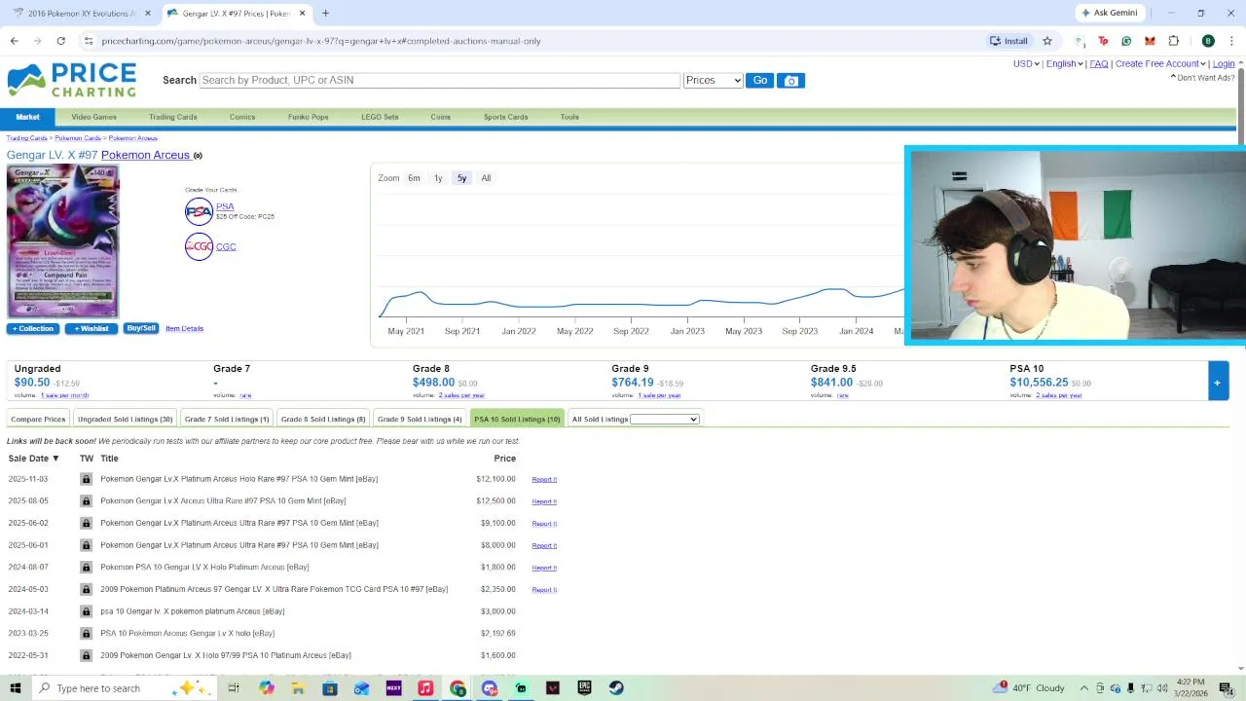Viewport: 1246px width, 701px height.
Task: Click the Login link
Action: [x=1224, y=64]
